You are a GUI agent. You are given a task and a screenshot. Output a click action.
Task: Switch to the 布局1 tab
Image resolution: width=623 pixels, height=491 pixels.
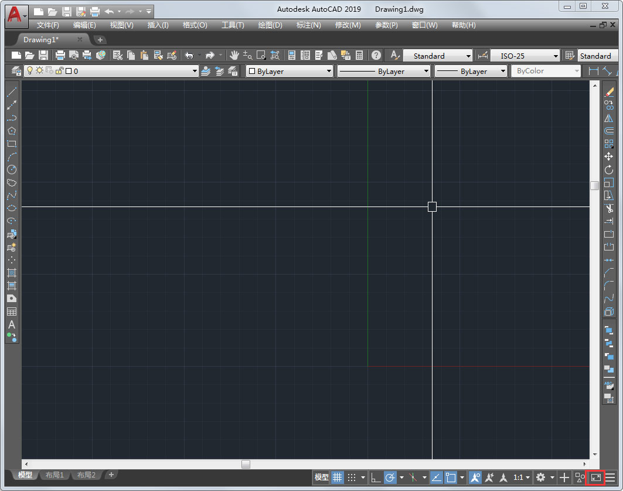[55, 475]
